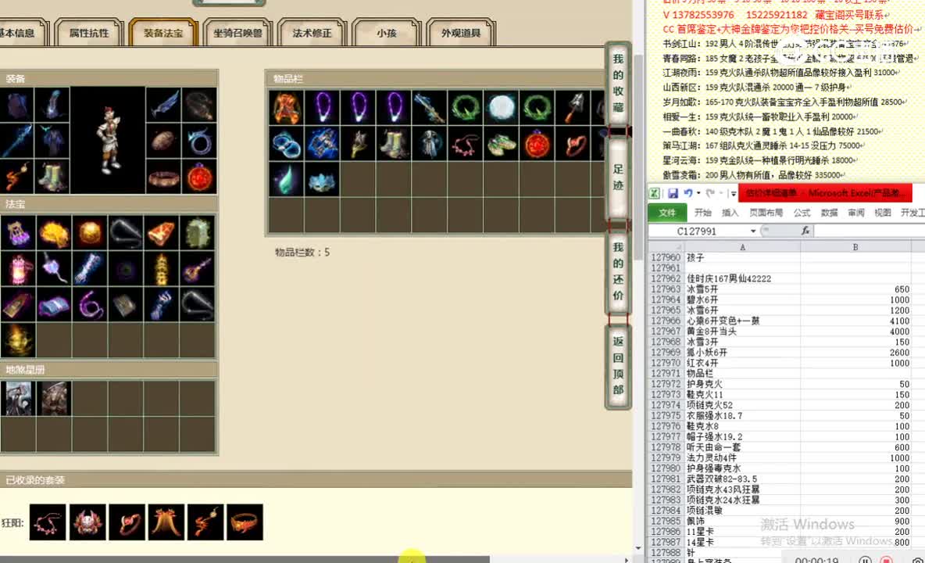
Task: Open 足迹 side button
Action: [x=618, y=177]
